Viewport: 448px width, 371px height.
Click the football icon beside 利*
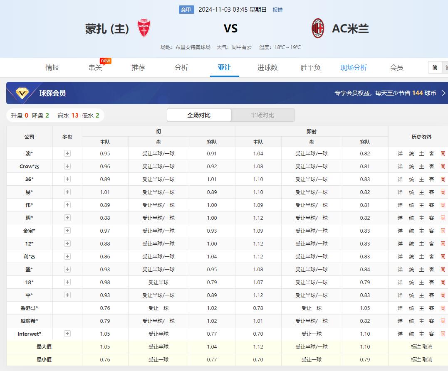pos(33,257)
